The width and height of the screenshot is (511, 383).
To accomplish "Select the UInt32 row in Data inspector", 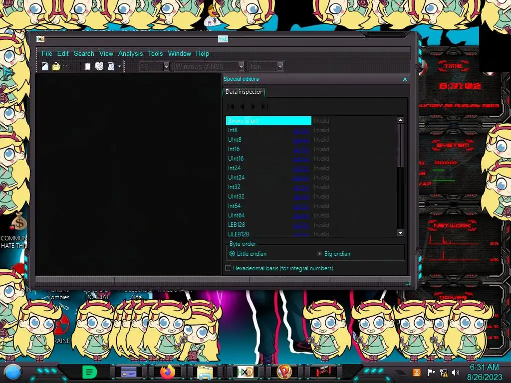I will pyautogui.click(x=311, y=196).
